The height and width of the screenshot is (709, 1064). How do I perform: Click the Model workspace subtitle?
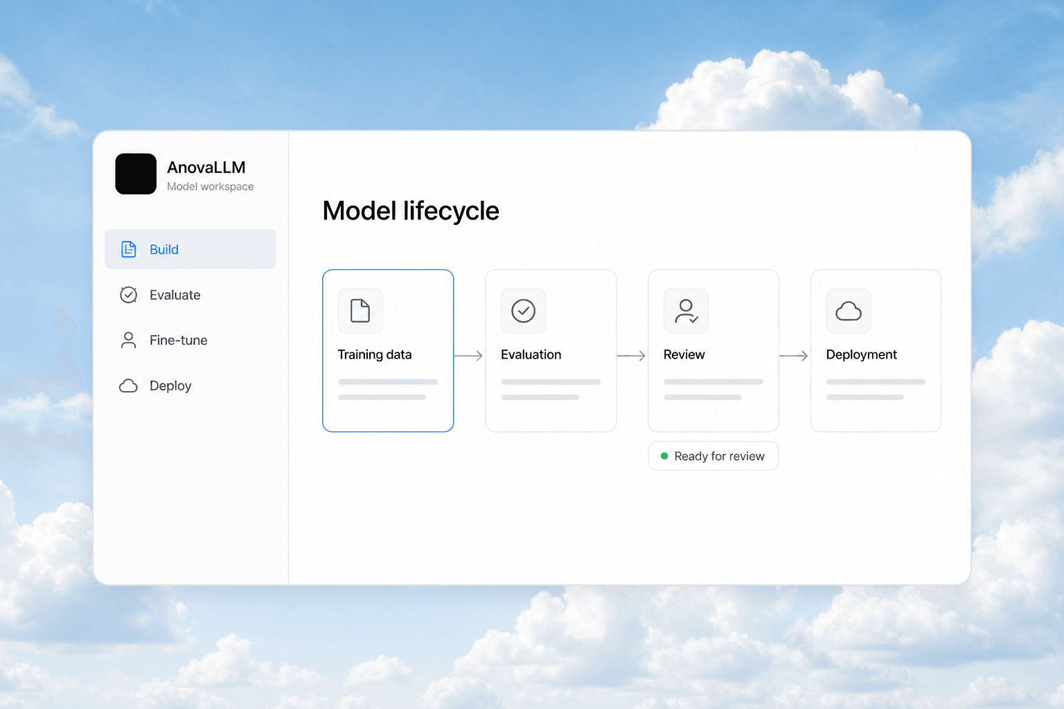(211, 186)
